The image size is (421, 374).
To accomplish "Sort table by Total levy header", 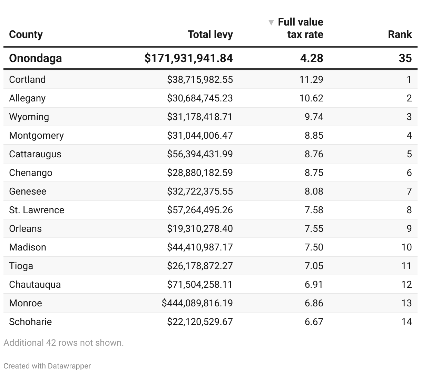I will click(x=210, y=35).
